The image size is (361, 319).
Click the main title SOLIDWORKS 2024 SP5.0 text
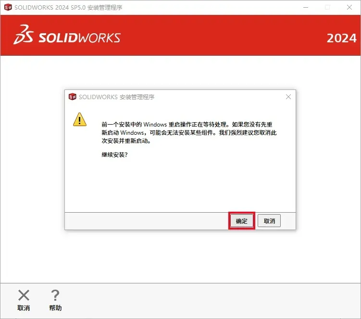pyautogui.click(x=68, y=7)
